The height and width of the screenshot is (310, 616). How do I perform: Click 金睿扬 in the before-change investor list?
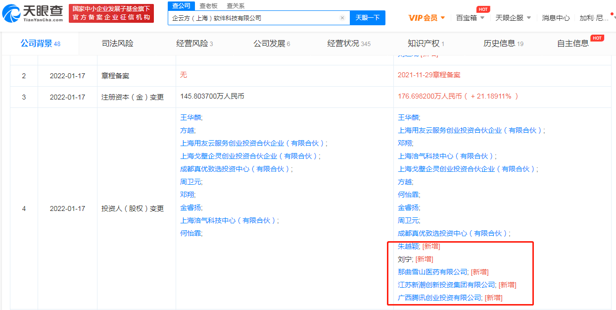[191, 207]
